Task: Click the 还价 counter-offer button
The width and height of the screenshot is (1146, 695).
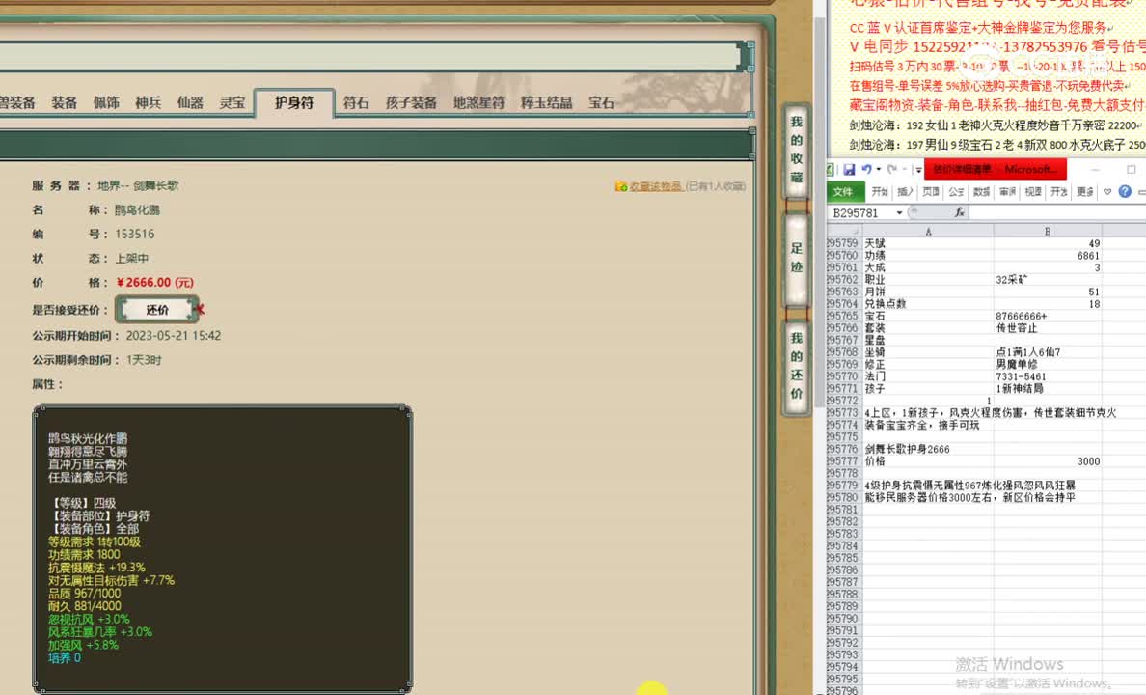Action: (x=156, y=309)
